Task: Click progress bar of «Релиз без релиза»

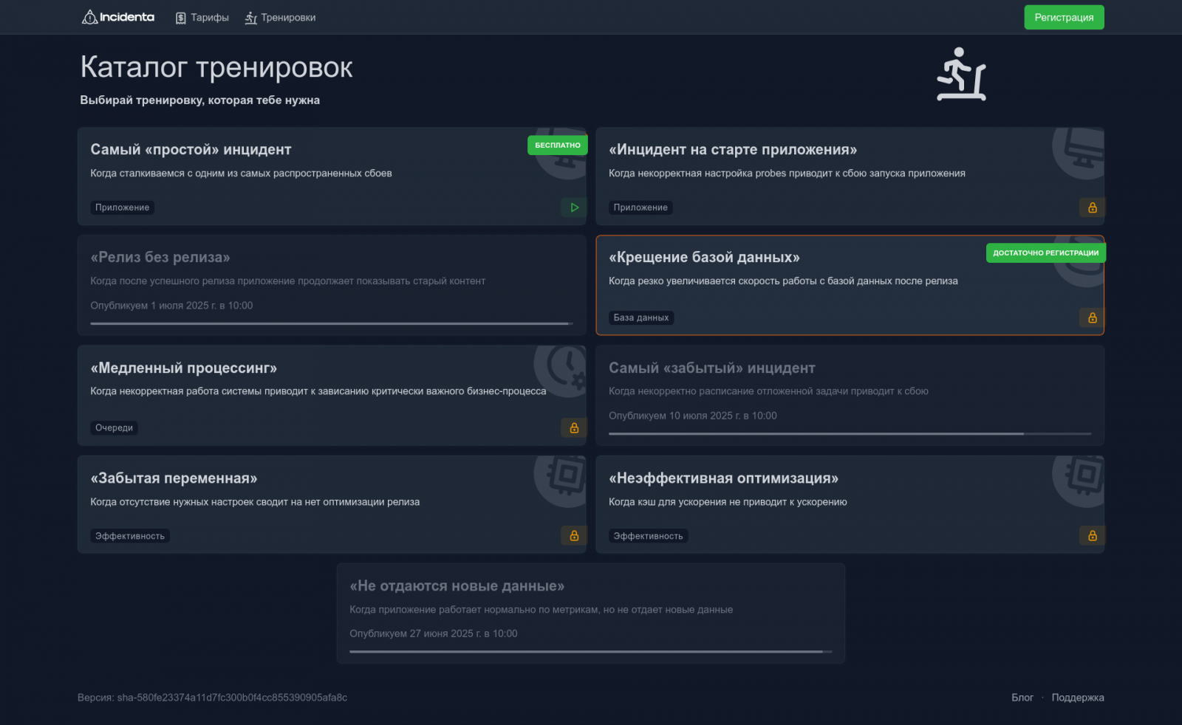Action: click(332, 323)
